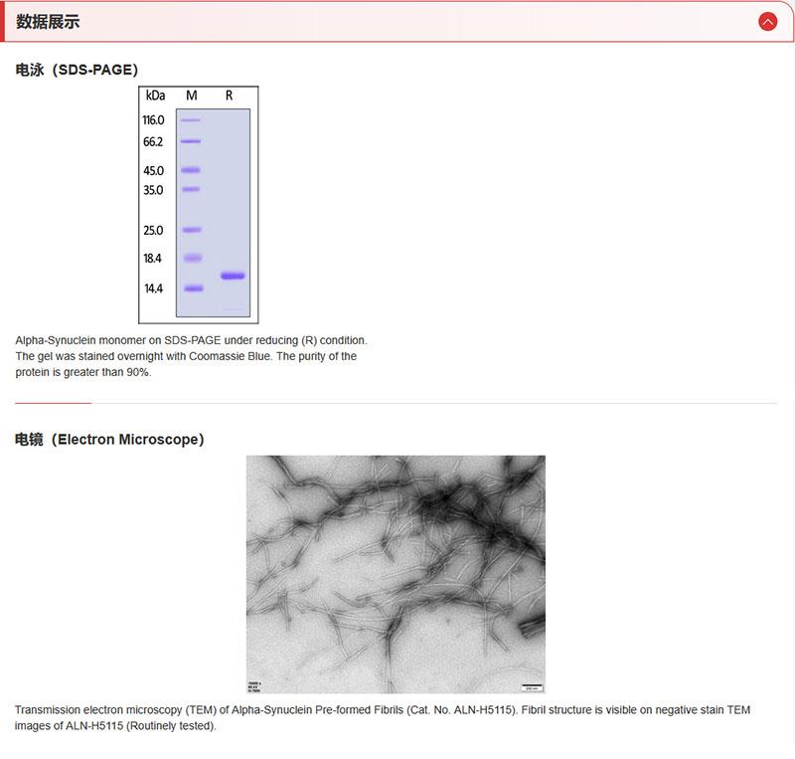Click the 45.0 marker label

[153, 170]
